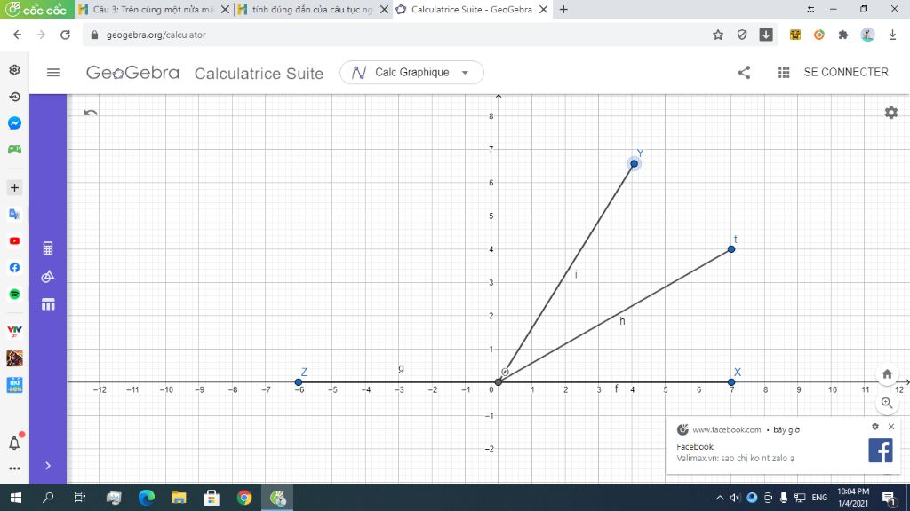Go back to previous page
The height and width of the screenshot is (511, 910).
[18, 35]
